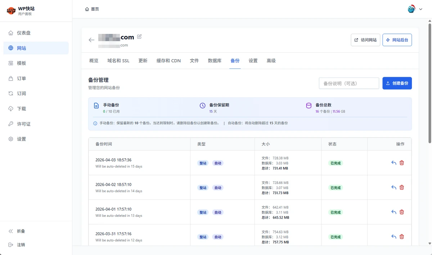The image size is (432, 255).
Task: Open the 下载 downloads page in sidebar
Action: point(21,109)
